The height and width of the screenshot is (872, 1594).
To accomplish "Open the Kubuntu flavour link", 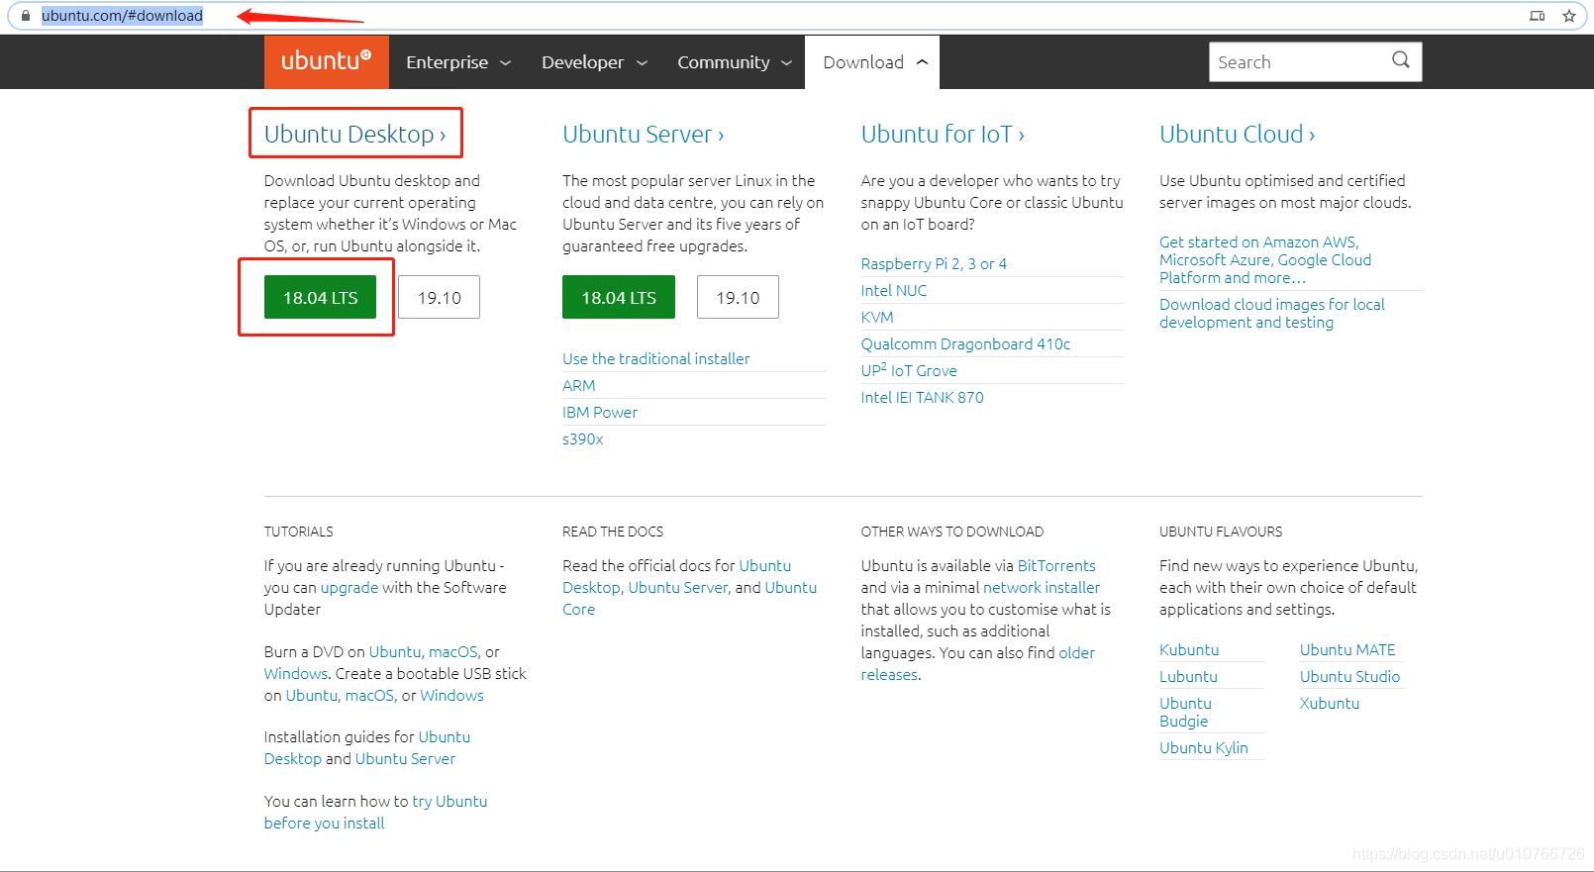I will [x=1189, y=649].
